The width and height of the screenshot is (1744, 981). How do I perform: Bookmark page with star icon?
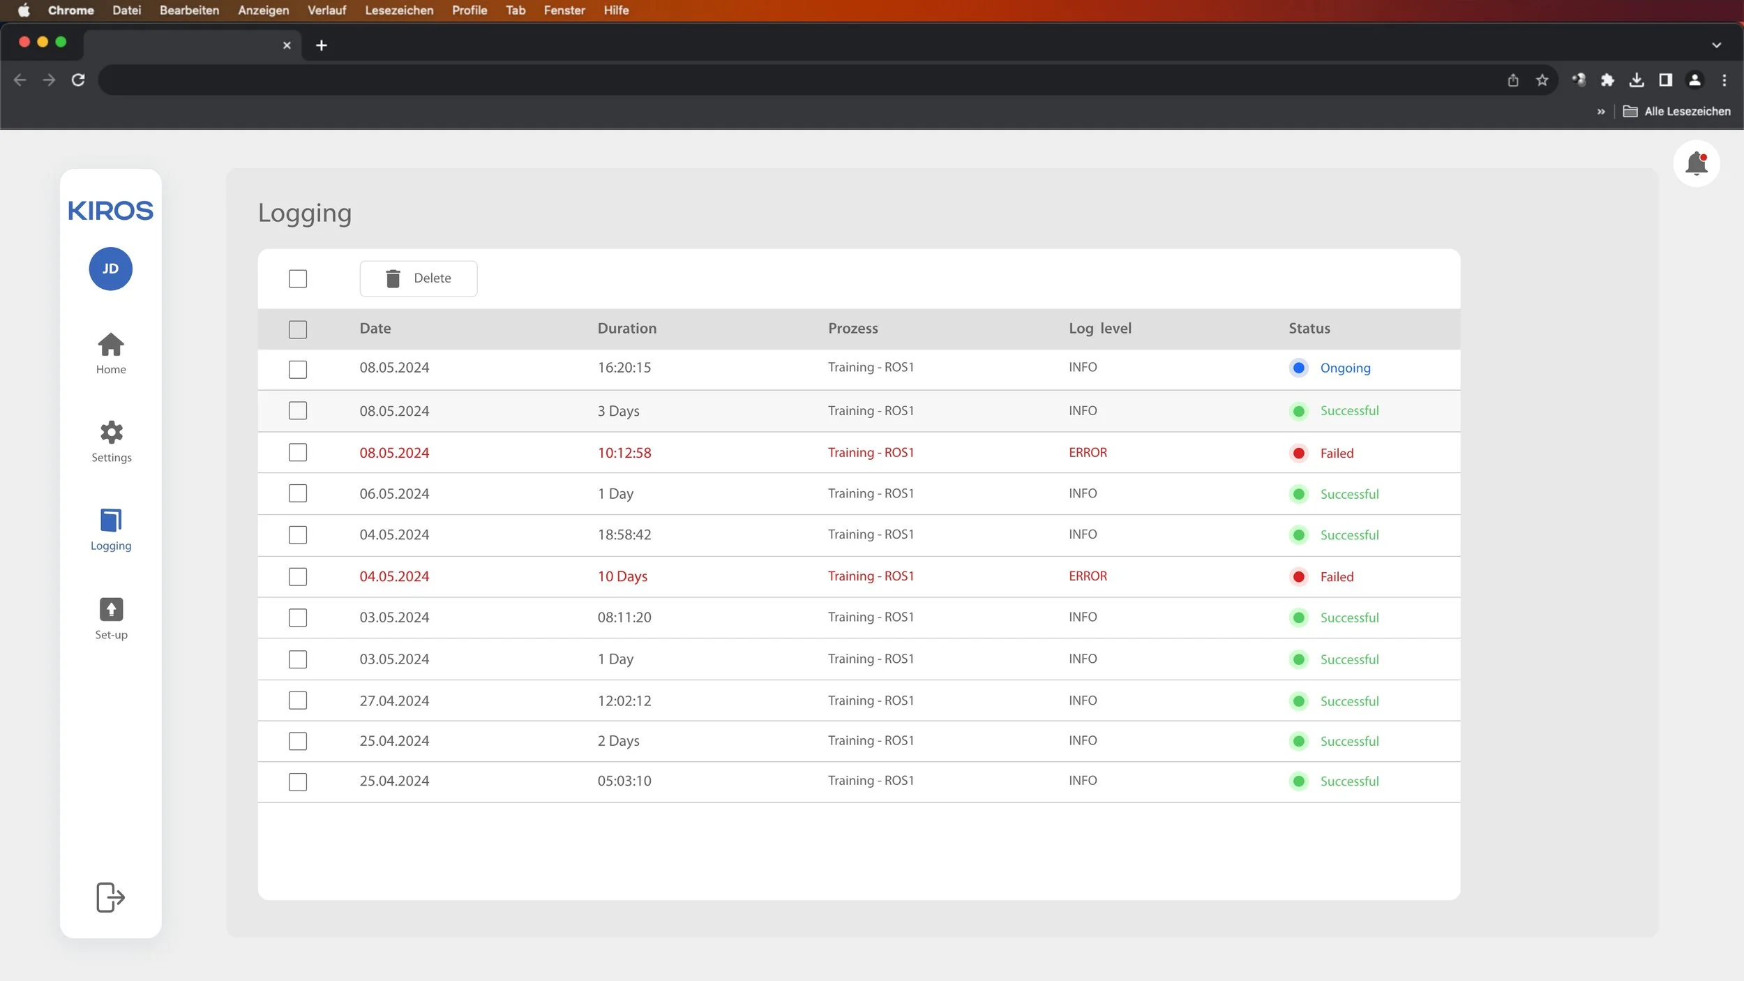[x=1542, y=80]
